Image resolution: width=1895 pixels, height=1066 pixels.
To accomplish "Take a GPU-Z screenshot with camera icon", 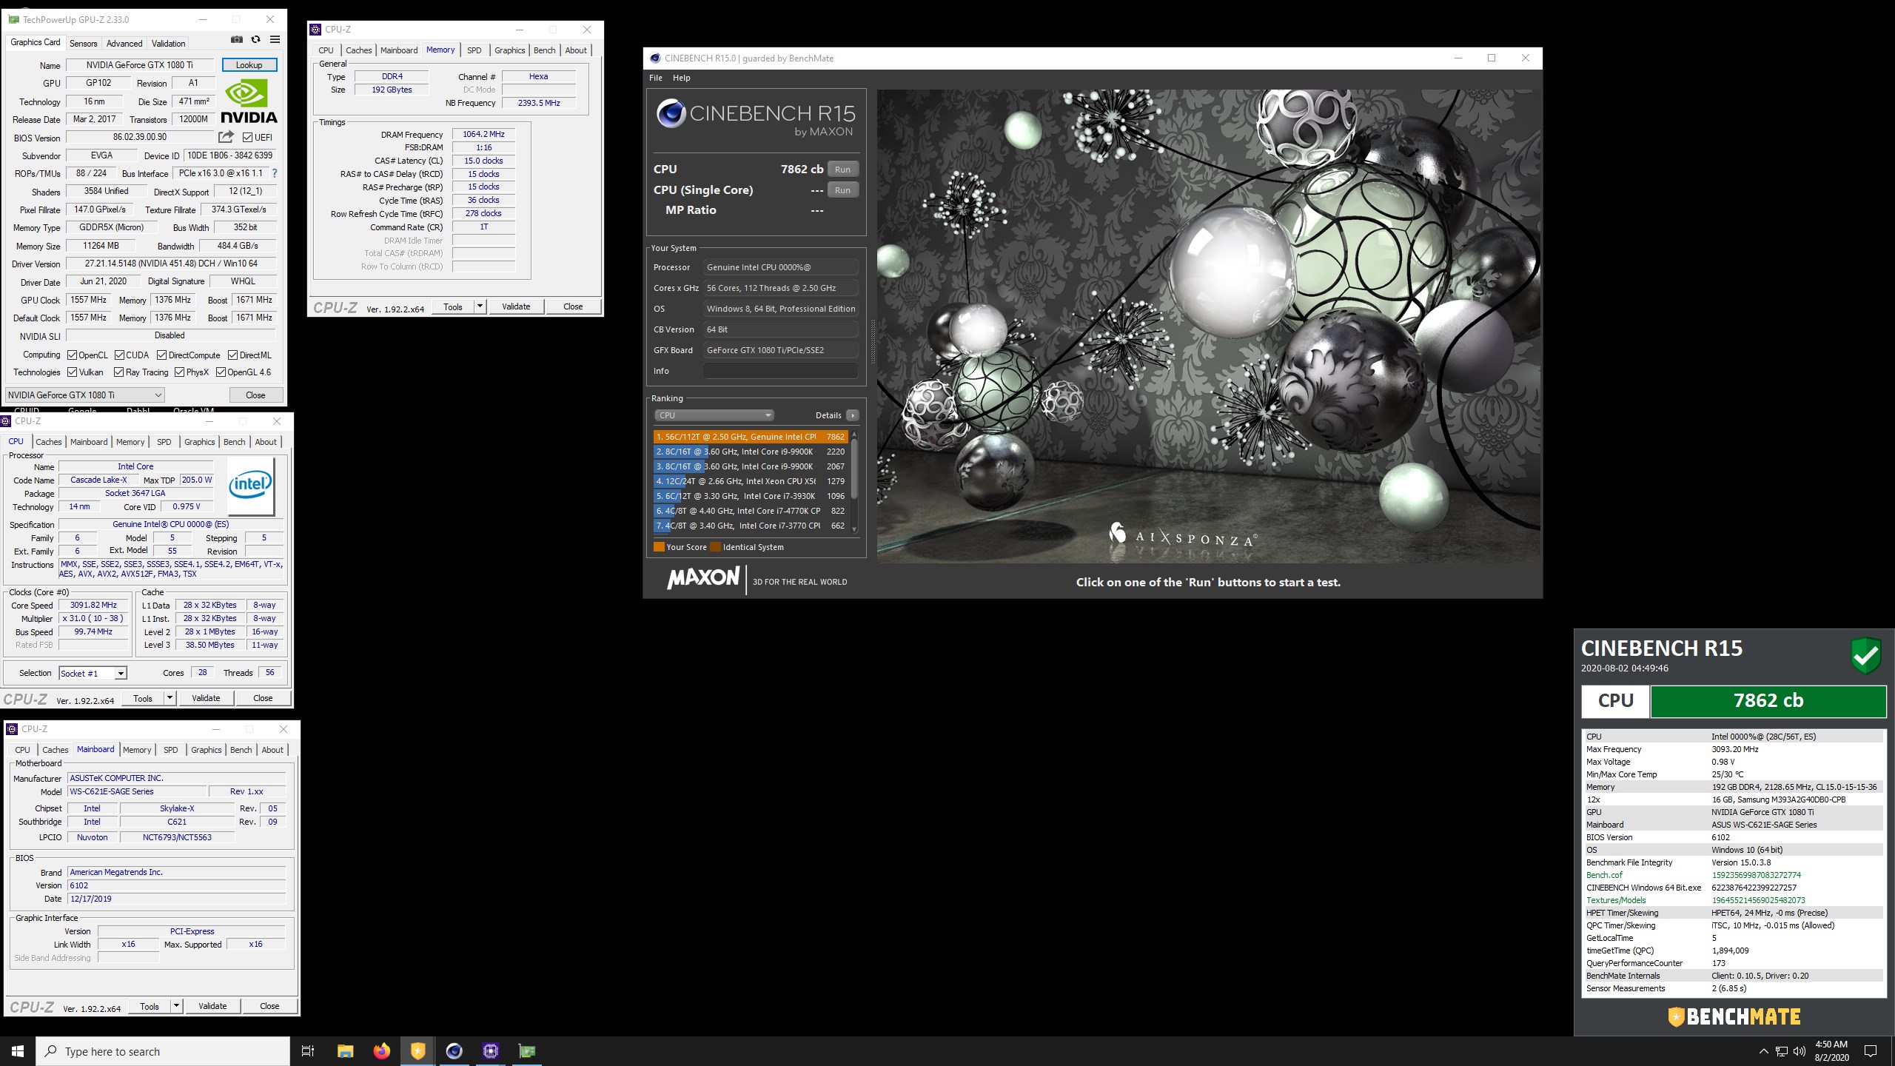I will tap(237, 40).
